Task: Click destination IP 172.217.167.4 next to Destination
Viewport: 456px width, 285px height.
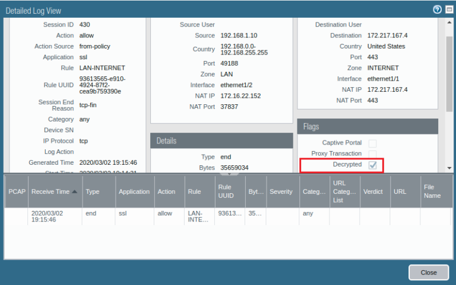Action: (x=387, y=36)
